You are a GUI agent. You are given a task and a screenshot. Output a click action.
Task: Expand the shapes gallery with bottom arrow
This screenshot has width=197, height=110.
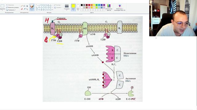53,9
